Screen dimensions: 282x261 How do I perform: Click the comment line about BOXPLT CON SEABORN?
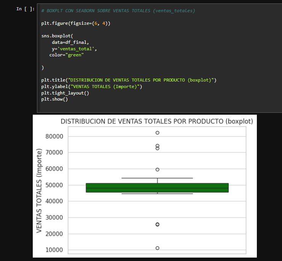[x=118, y=11]
